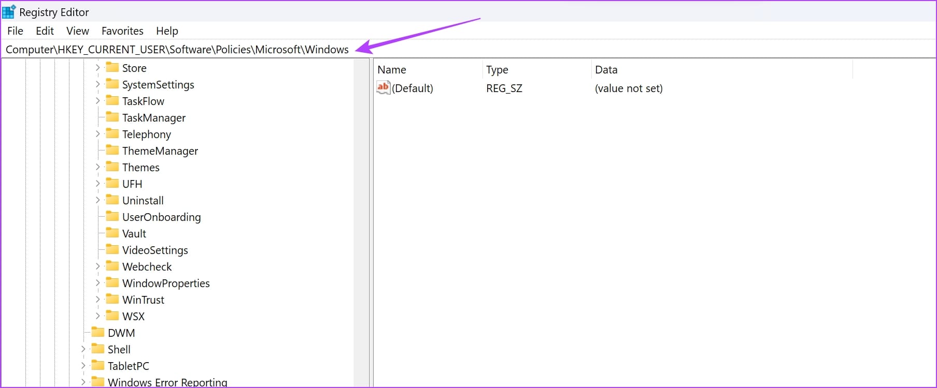
Task: Open the Favorites menu
Action: tap(122, 31)
